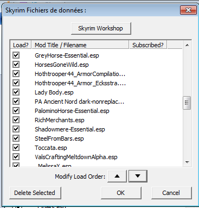Sort by the Load? column header

(21, 45)
